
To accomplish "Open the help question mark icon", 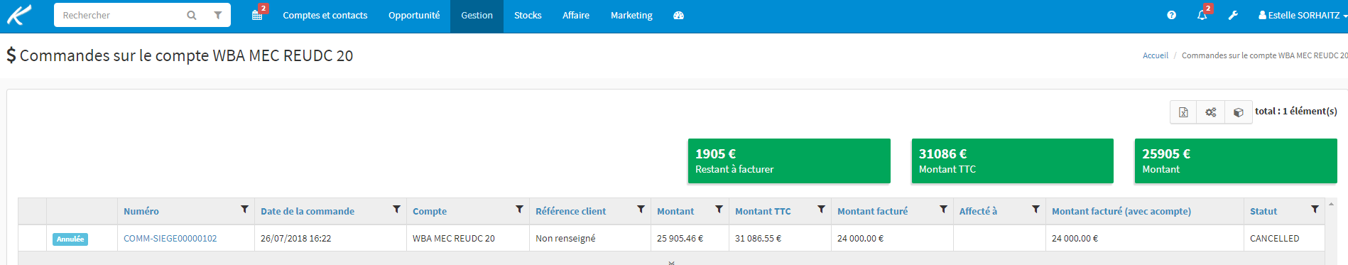I will [1171, 15].
